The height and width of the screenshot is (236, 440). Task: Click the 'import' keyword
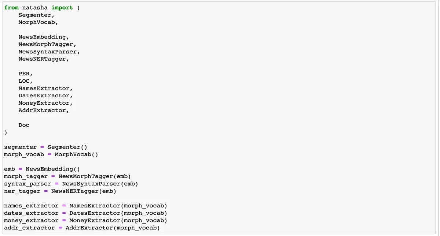(62, 8)
